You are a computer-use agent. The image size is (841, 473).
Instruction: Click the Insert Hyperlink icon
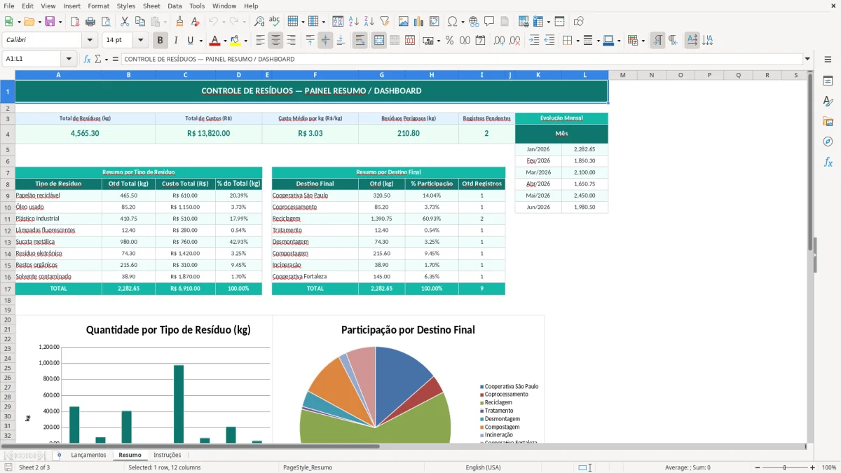(x=474, y=22)
